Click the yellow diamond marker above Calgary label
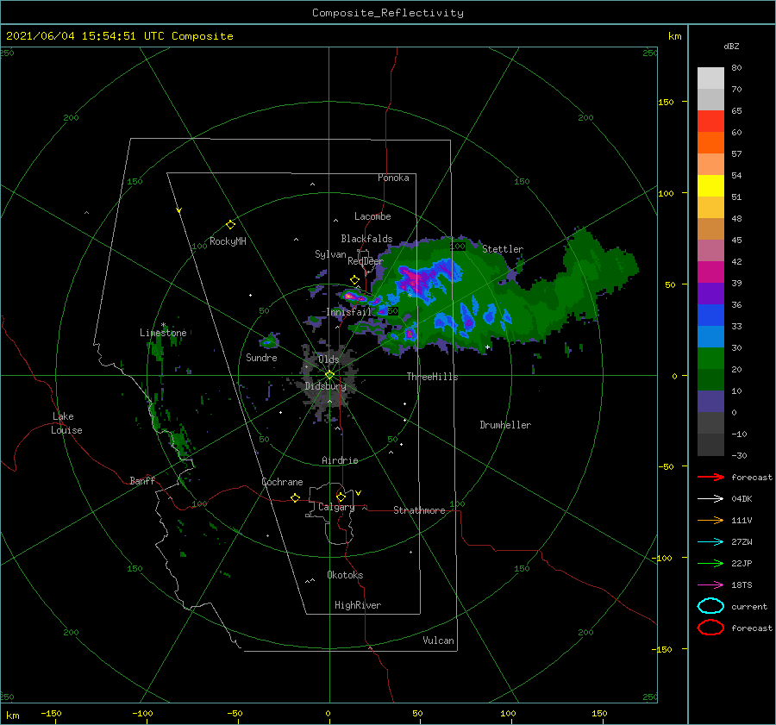 pos(341,497)
